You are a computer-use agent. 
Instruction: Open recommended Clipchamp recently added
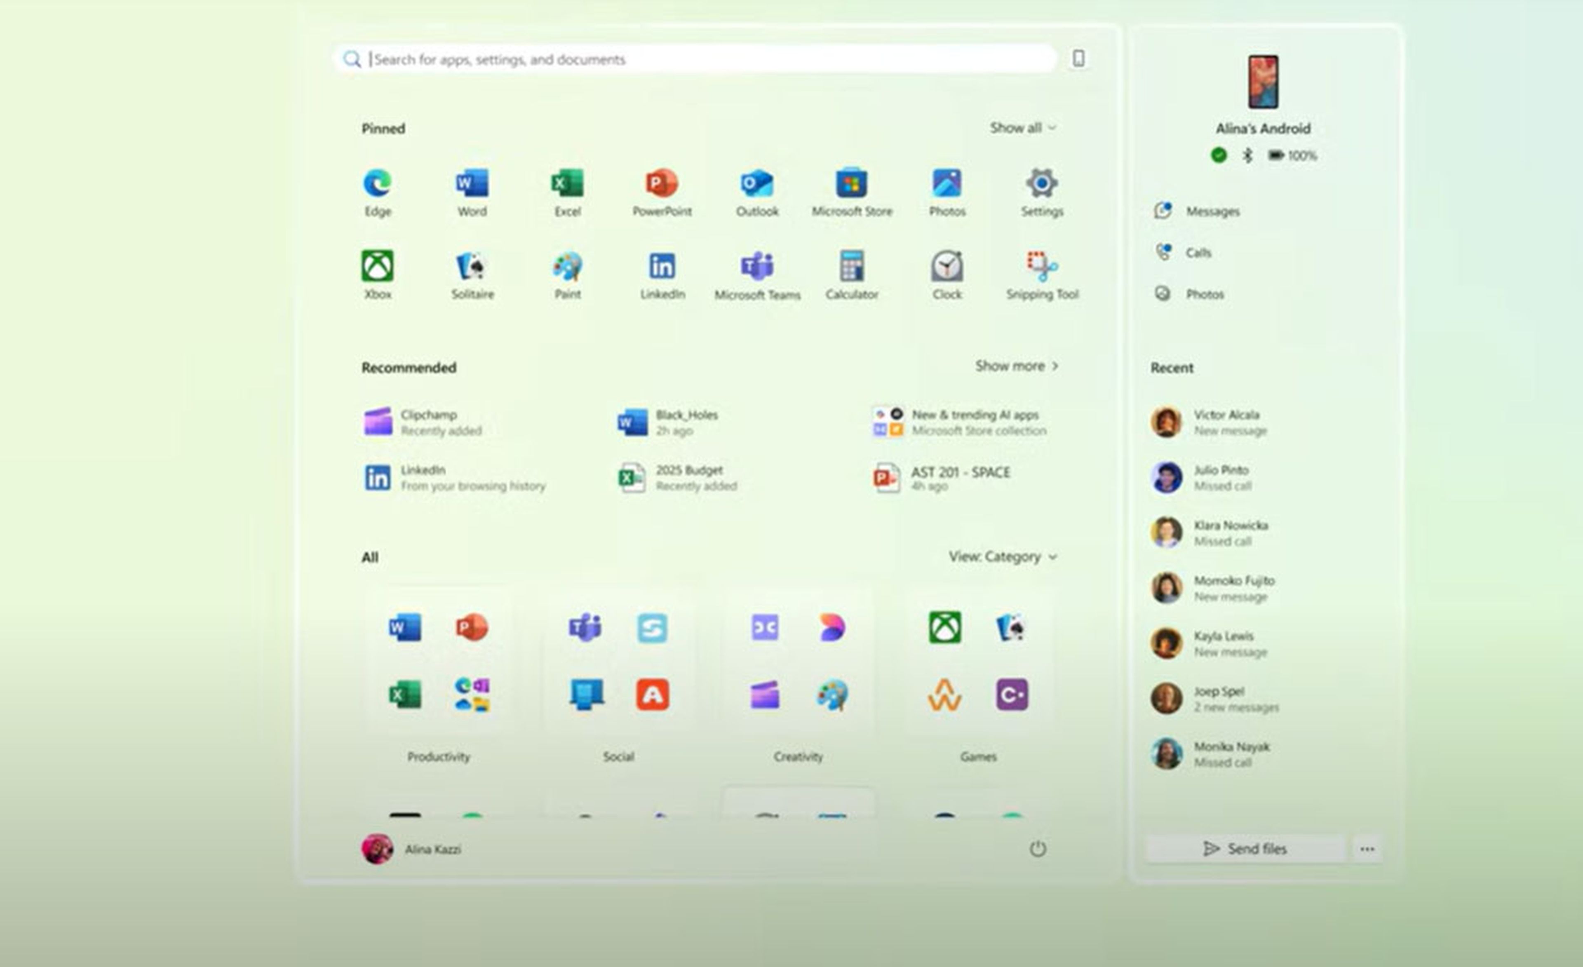[x=424, y=422]
